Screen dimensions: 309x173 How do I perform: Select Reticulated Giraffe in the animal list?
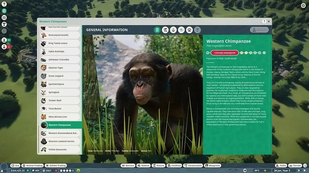coord(60,35)
